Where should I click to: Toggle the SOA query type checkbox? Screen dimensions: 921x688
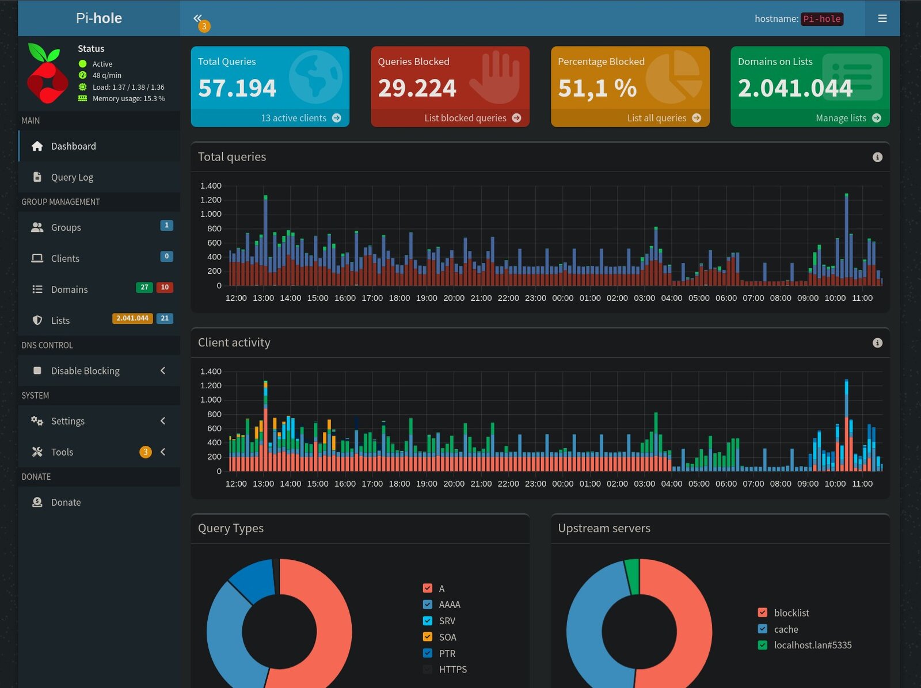pyautogui.click(x=427, y=637)
